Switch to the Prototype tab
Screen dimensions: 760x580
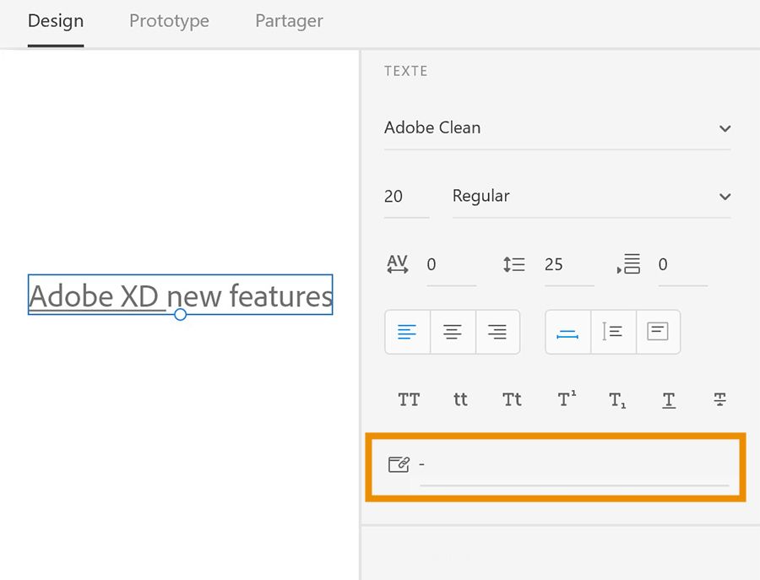(169, 21)
